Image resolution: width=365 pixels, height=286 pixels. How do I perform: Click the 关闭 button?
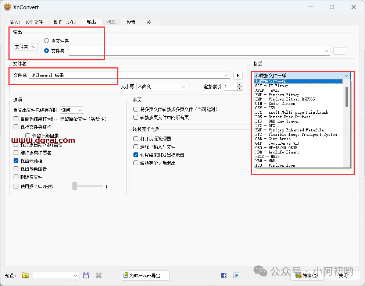(343, 276)
